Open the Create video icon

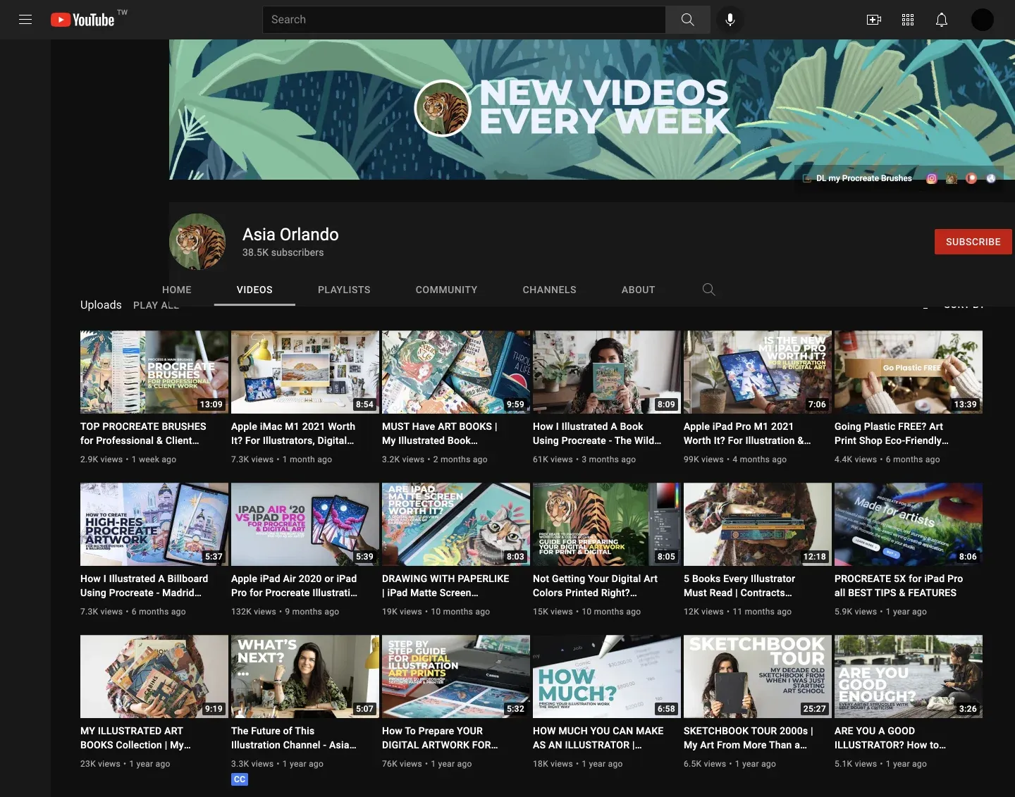click(874, 20)
